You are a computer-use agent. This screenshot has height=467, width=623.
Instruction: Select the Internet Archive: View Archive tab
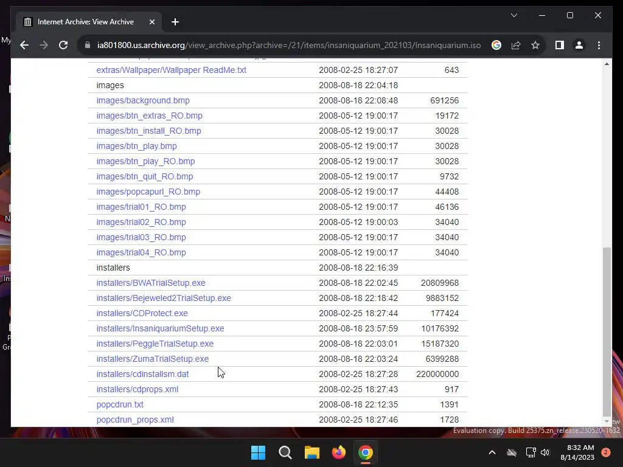[89, 22]
